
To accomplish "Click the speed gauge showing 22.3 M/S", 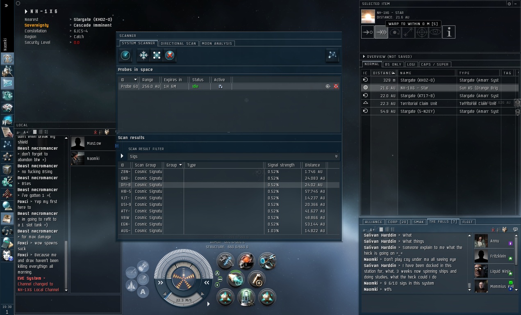I will tap(184, 300).
